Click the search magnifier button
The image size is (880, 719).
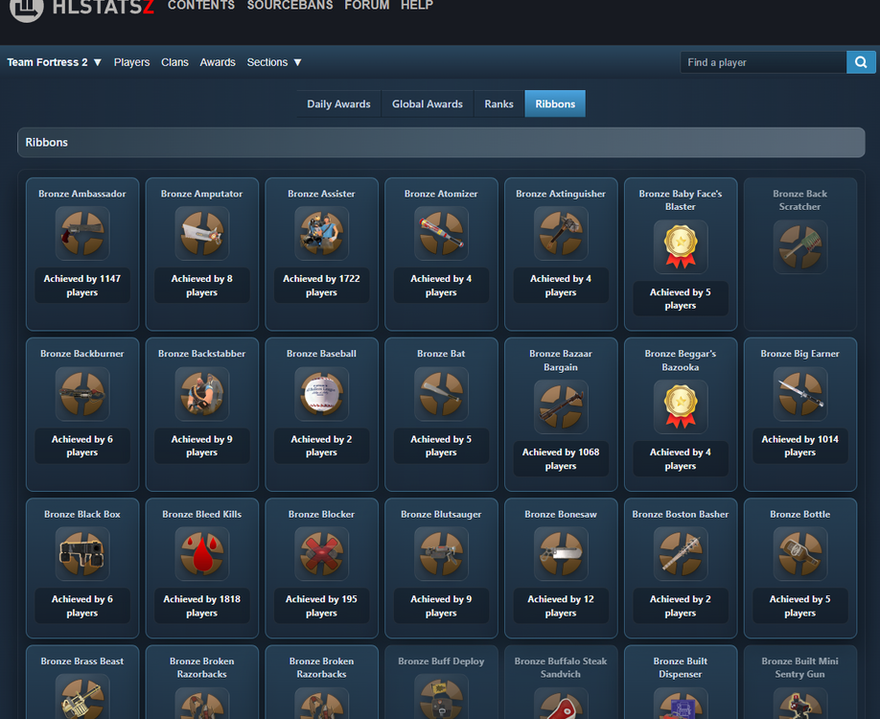[x=861, y=62]
